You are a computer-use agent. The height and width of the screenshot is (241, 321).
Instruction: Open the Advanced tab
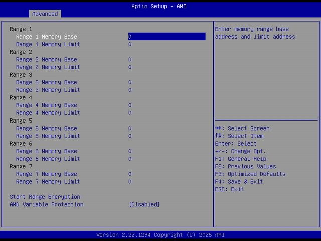(45, 14)
